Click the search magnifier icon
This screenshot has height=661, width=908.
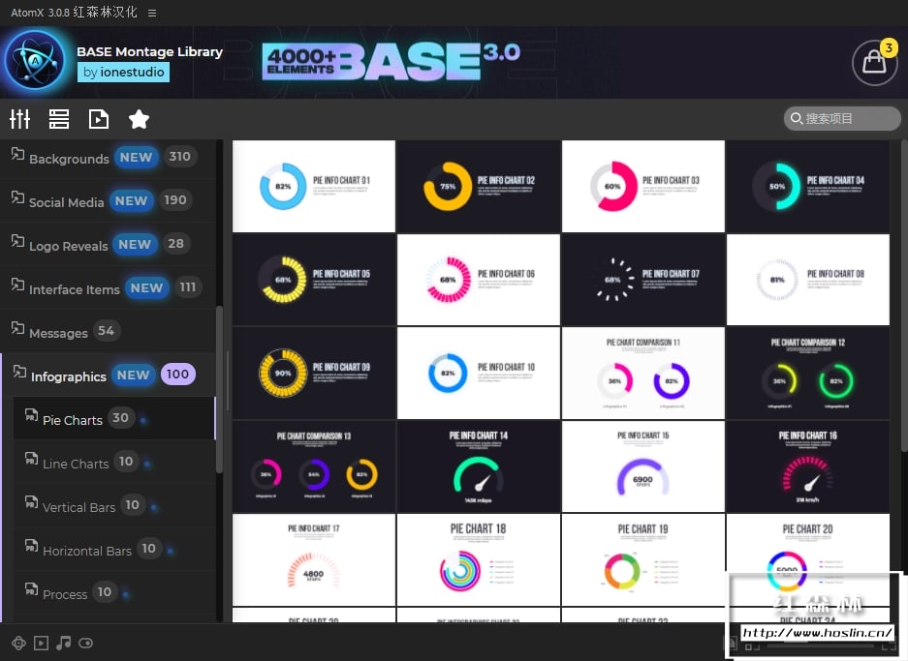797,118
